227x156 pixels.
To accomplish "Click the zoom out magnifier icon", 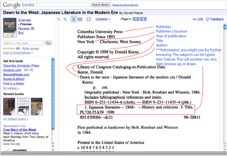I will pyautogui.click(x=58, y=19).
